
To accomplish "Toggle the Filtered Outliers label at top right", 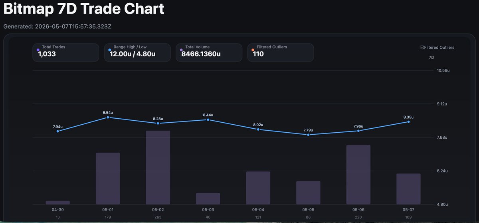I will point(437,48).
